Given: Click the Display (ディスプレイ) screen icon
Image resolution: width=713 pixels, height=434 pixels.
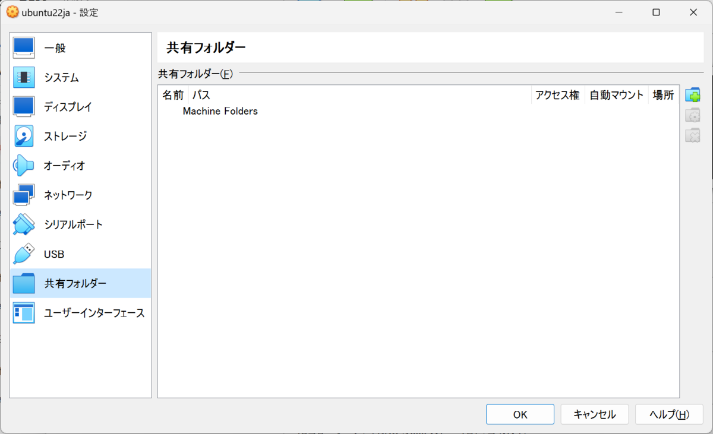Looking at the screenshot, I should point(24,107).
